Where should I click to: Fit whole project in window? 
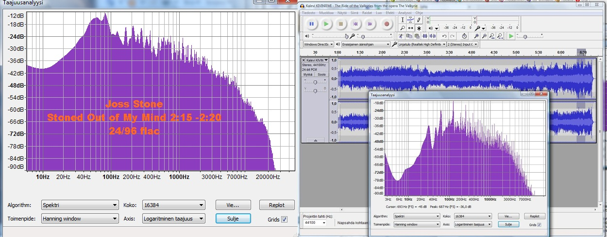pos(500,36)
